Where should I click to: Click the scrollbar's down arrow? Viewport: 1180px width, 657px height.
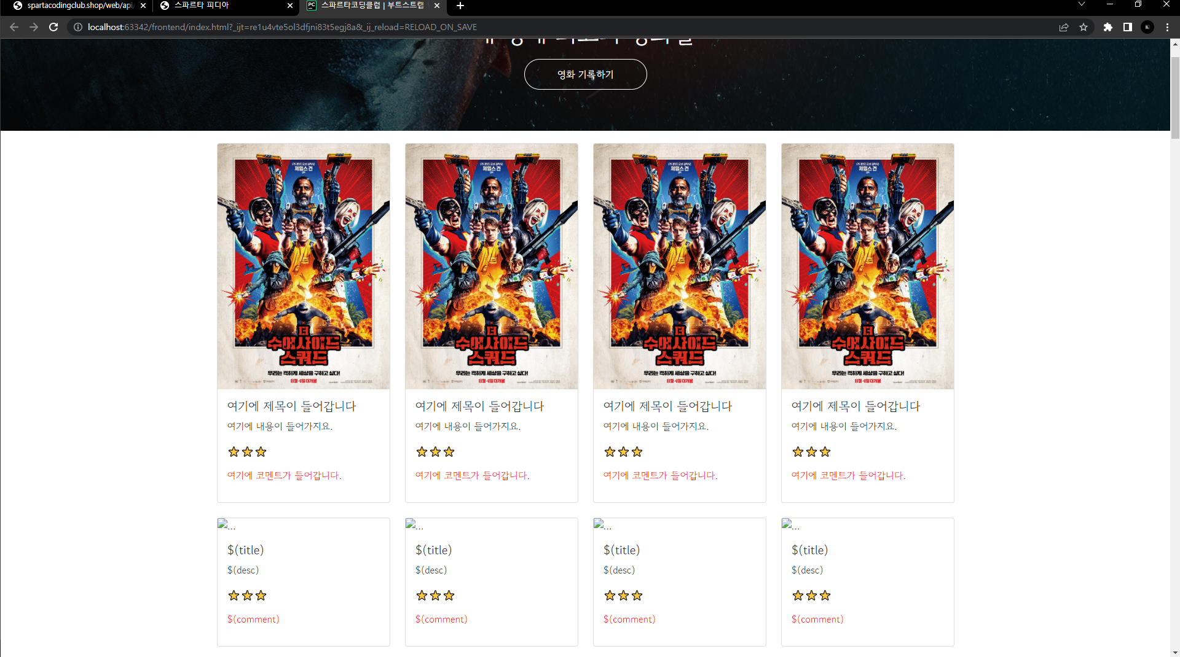[x=1175, y=652]
